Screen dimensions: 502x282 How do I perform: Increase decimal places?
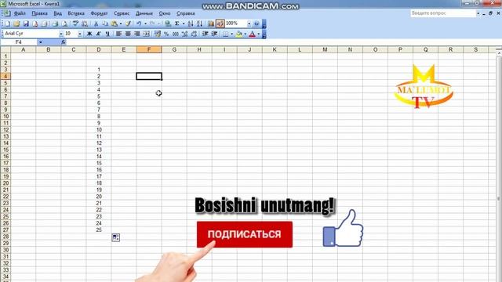click(x=185, y=34)
